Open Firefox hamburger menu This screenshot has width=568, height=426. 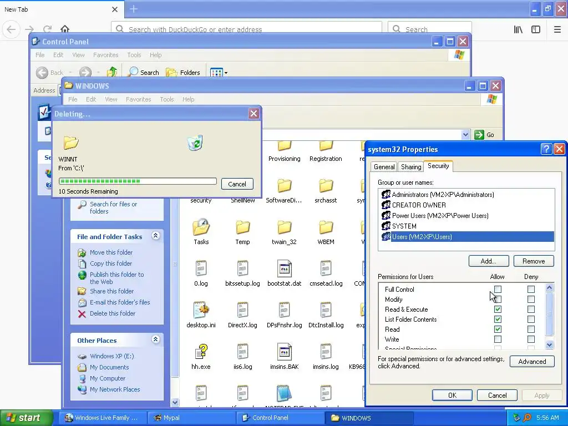[557, 29]
